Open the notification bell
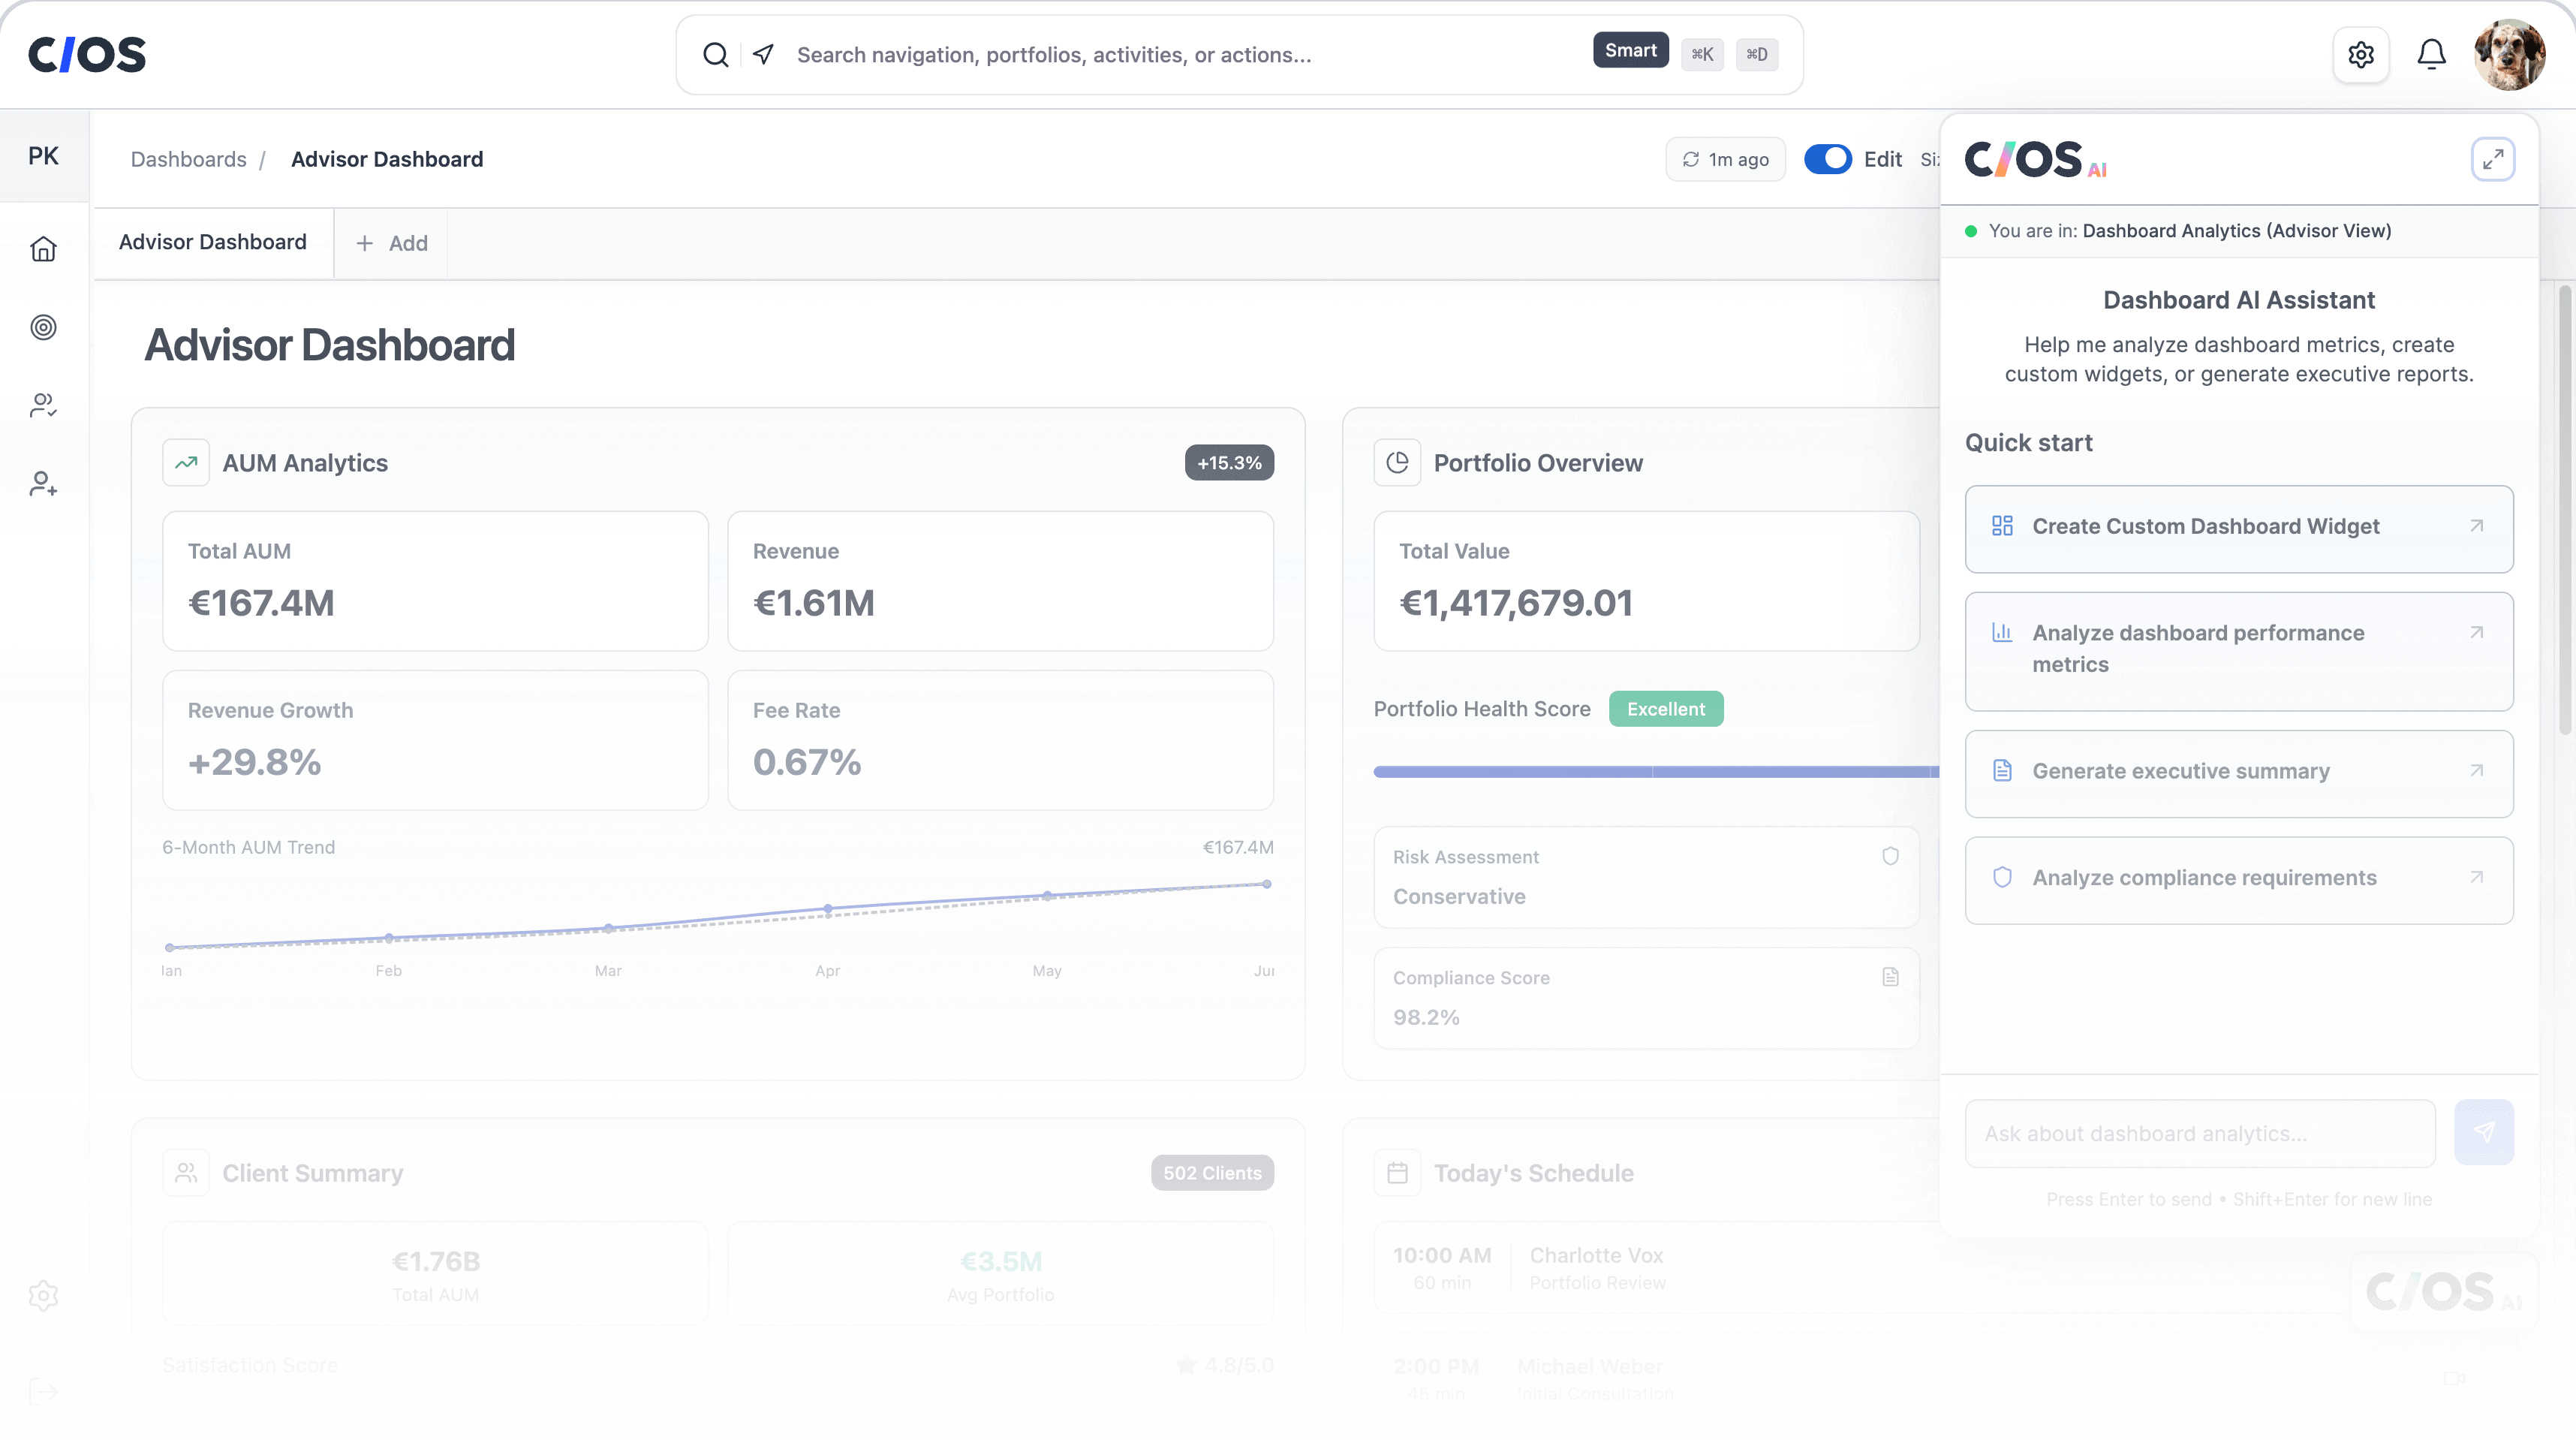 (2432, 54)
